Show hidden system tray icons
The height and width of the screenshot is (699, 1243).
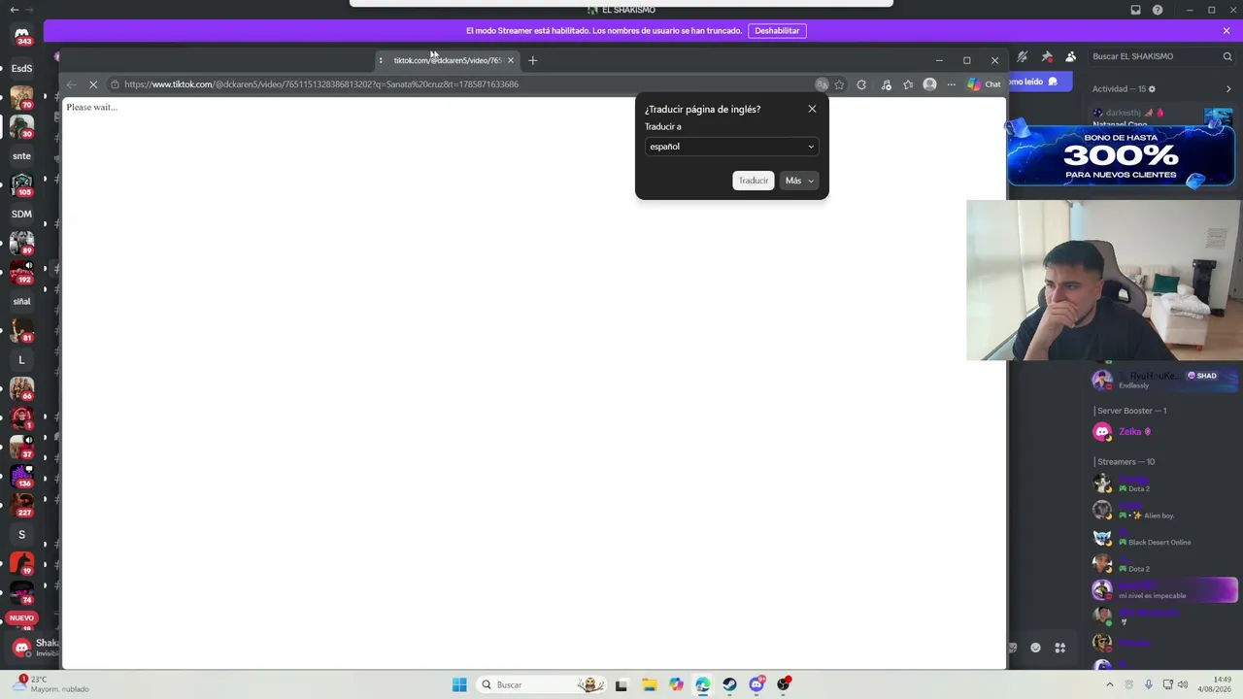(x=1110, y=684)
